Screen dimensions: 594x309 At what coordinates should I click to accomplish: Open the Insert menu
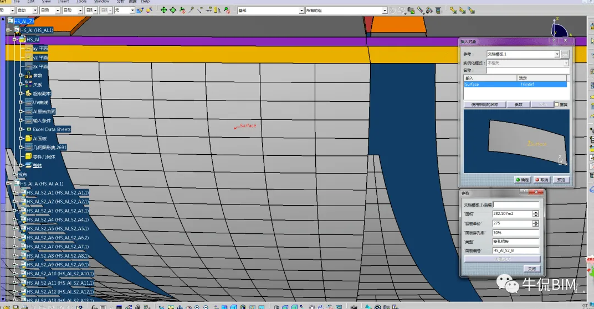(63, 2)
